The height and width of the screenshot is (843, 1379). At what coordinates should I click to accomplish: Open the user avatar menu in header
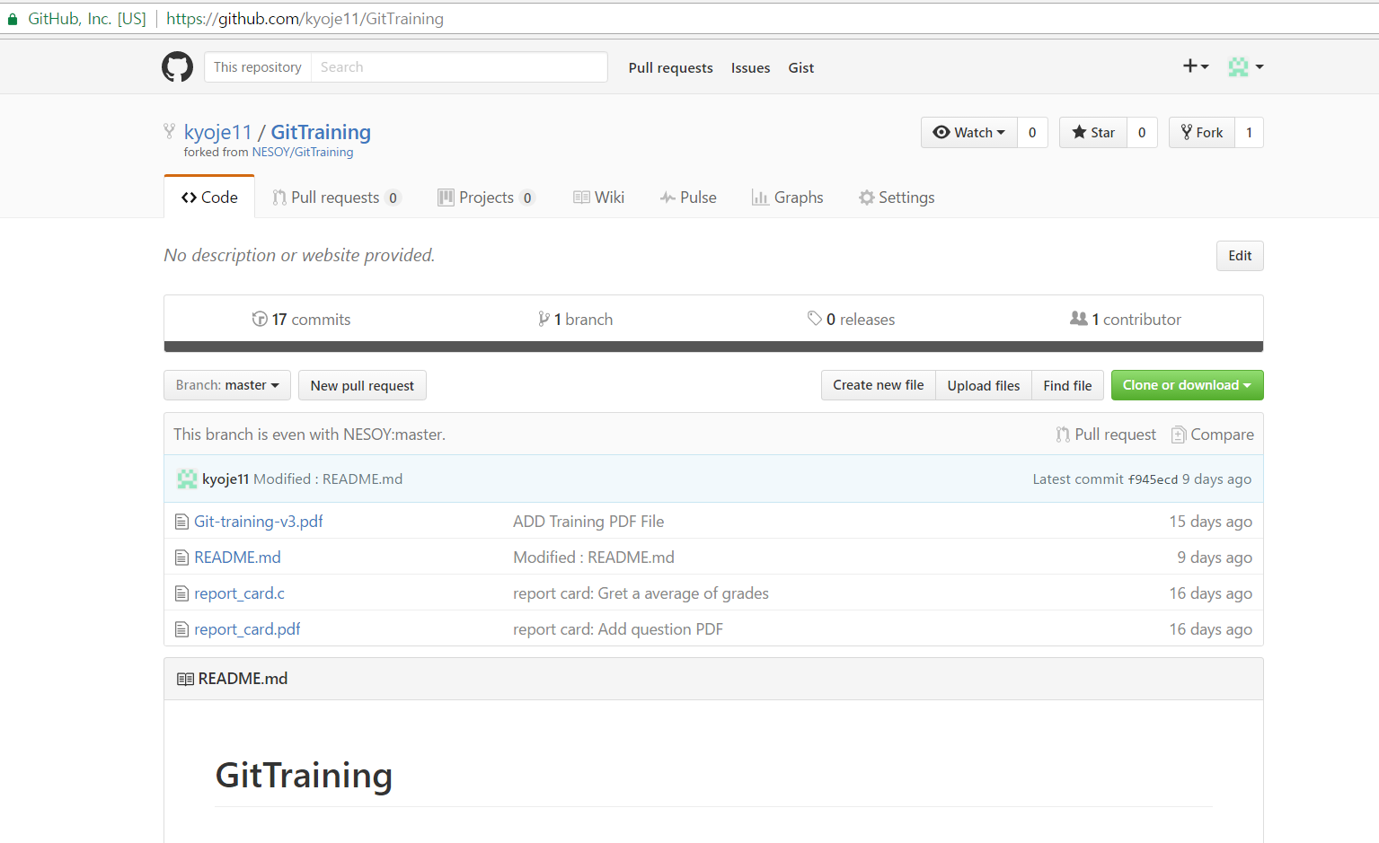click(x=1246, y=66)
